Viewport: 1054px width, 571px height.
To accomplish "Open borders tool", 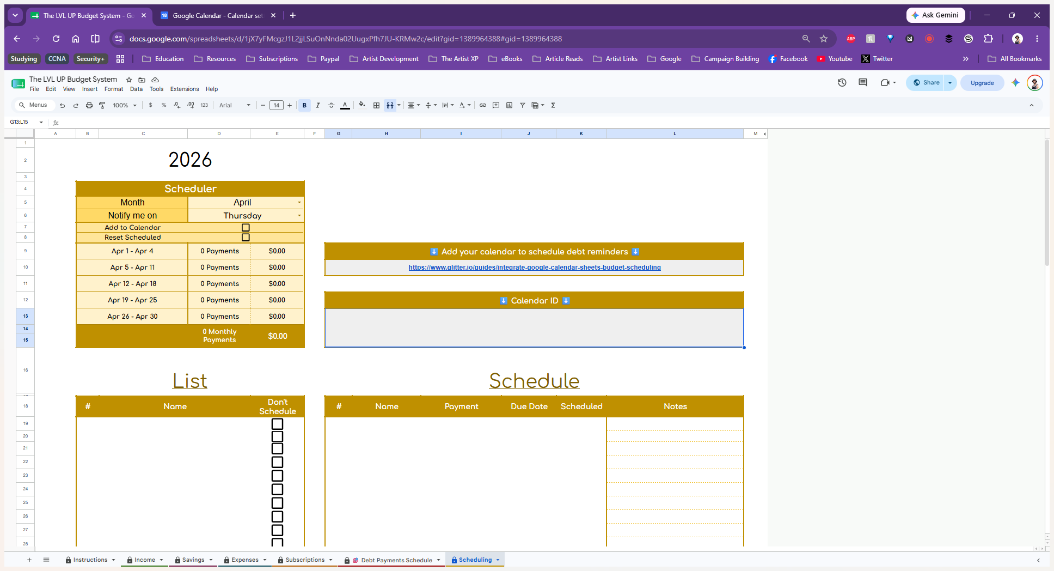I will (376, 105).
